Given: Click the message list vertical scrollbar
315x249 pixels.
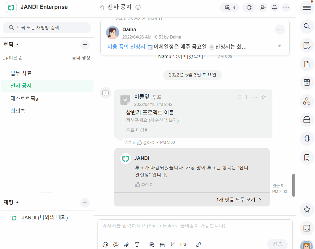Looking at the screenshot, I should (x=294, y=185).
